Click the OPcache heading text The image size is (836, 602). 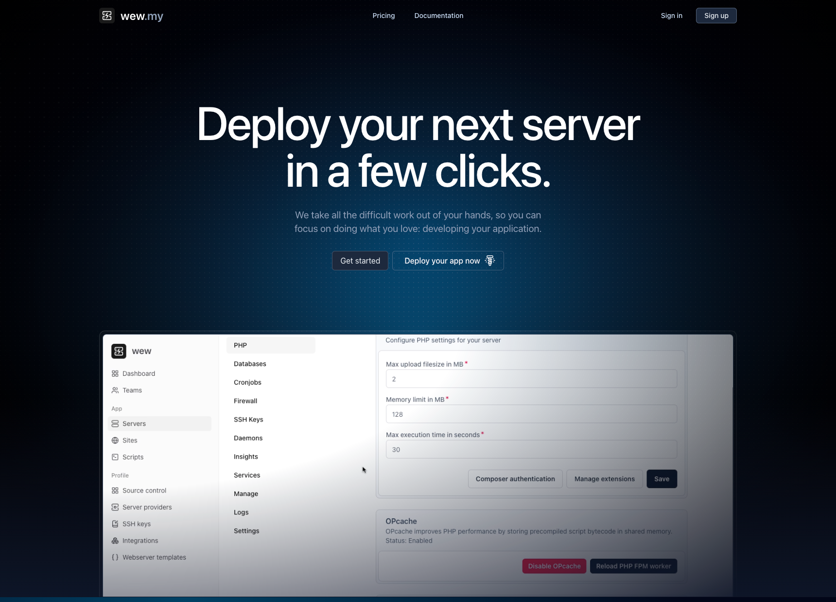pyautogui.click(x=401, y=521)
